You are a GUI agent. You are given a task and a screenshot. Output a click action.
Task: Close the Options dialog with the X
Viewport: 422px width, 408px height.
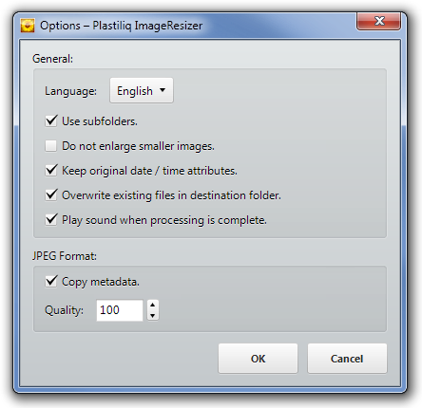click(378, 21)
